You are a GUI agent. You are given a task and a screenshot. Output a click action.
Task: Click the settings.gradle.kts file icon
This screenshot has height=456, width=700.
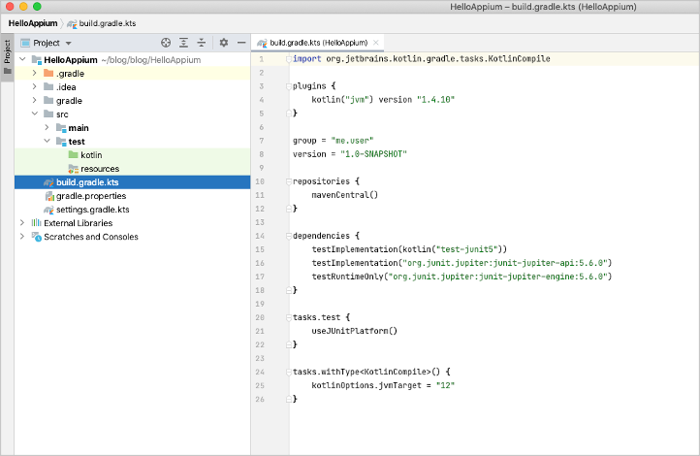tap(48, 210)
